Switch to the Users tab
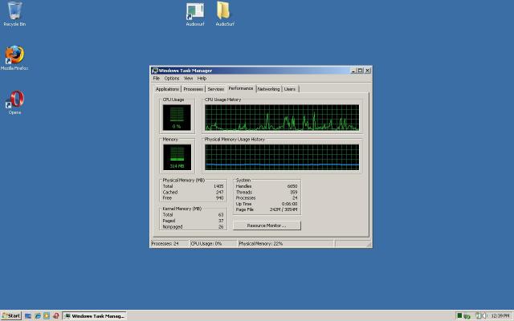This screenshot has width=514, height=321. [x=290, y=89]
